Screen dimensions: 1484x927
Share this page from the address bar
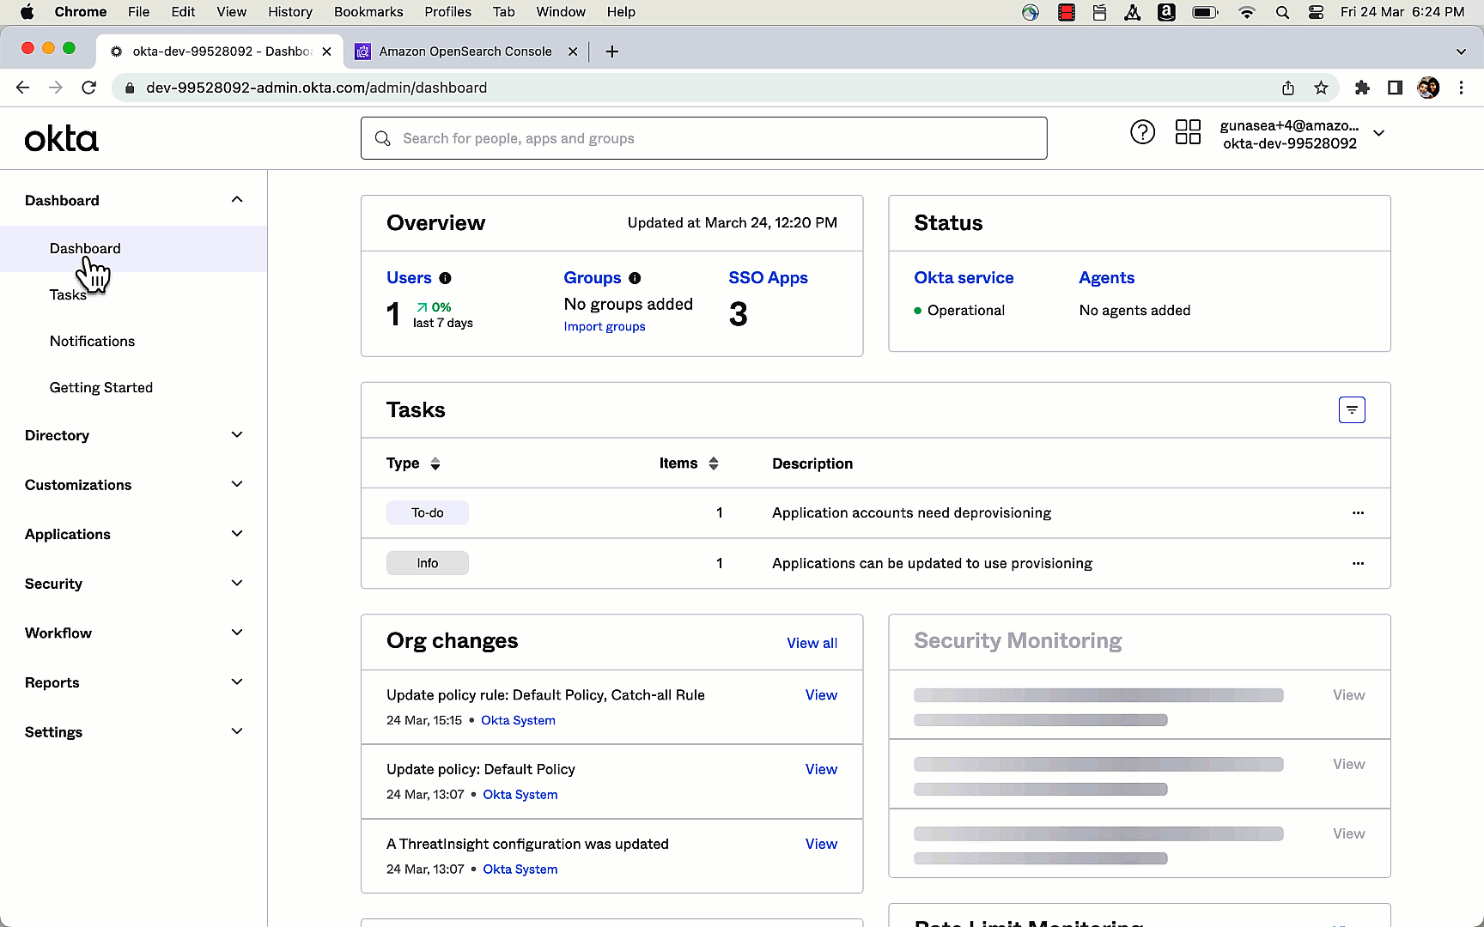point(1287,88)
